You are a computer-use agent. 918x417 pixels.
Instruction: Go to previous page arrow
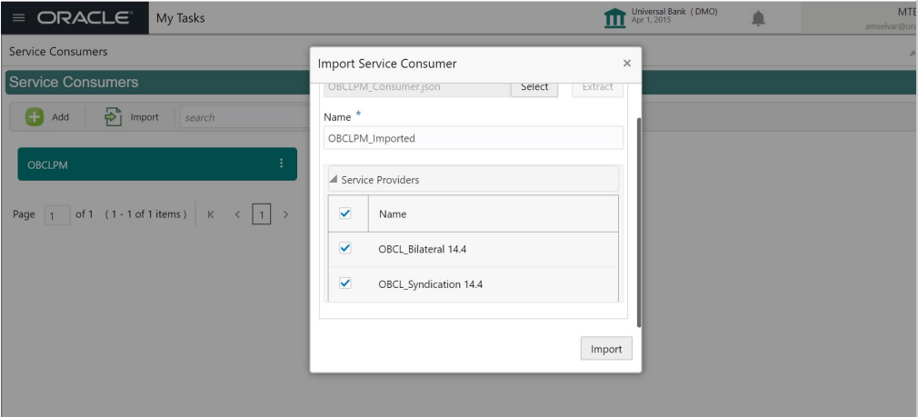[237, 214]
